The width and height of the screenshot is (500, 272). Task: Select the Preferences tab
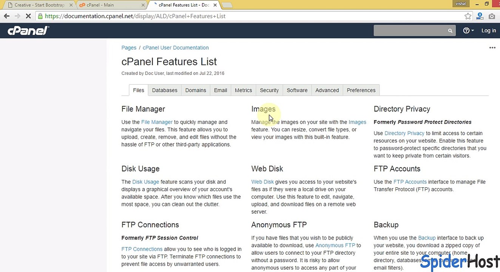[361, 90]
